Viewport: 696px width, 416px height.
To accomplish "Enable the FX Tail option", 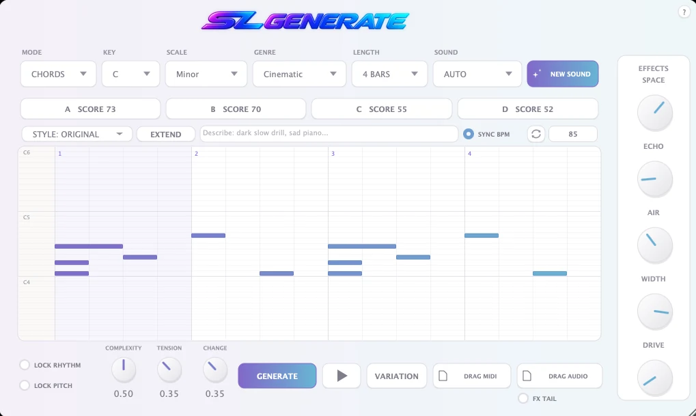I will (523, 398).
